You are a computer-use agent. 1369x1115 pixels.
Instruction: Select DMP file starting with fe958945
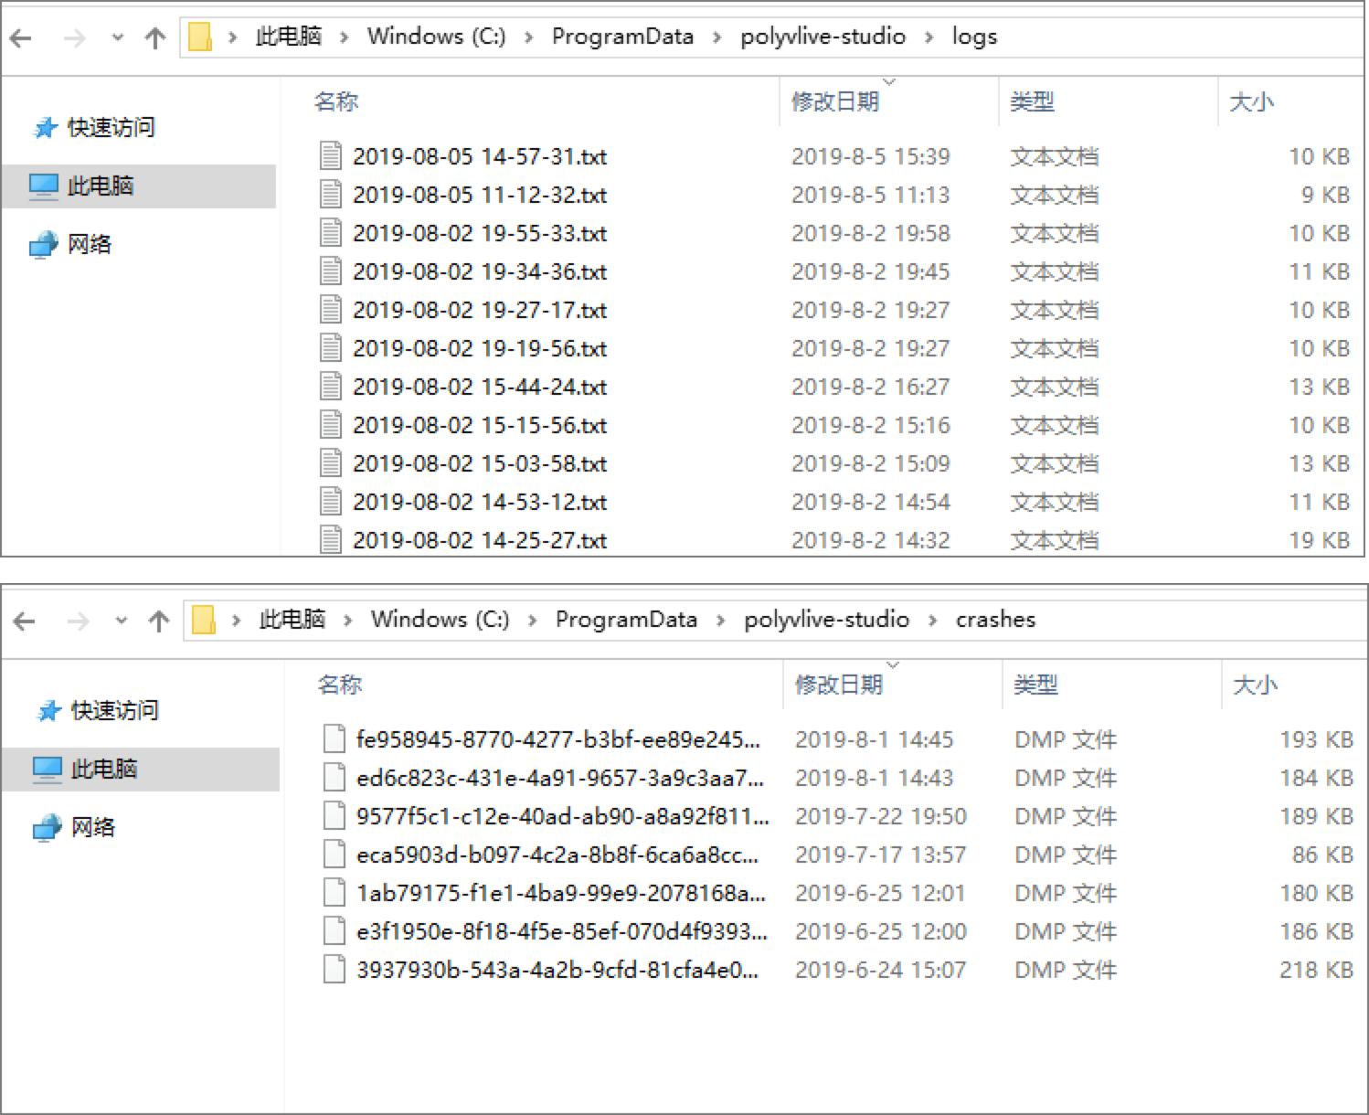pos(557,739)
